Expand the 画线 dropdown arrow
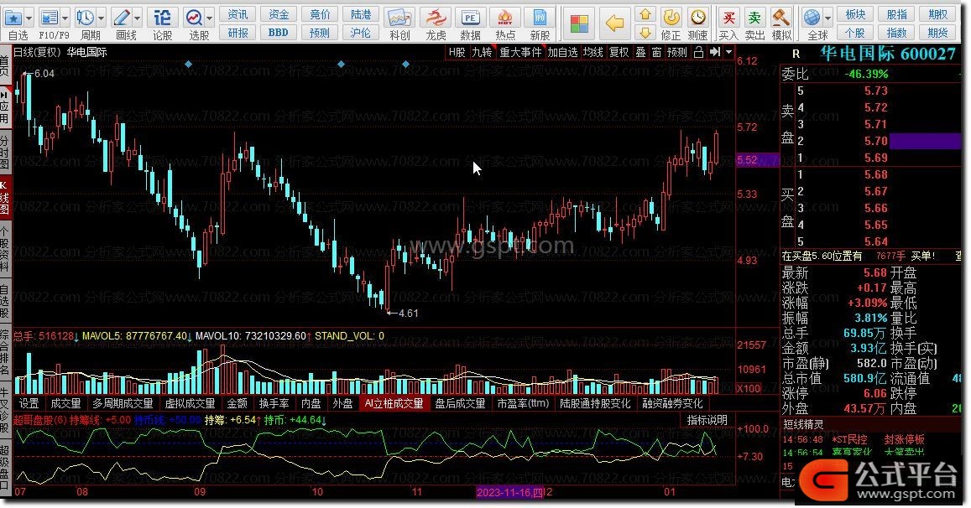This screenshot has width=971, height=508. [x=138, y=18]
